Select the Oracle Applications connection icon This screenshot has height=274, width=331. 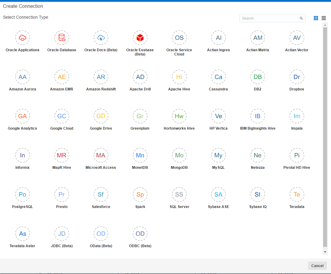point(23,38)
